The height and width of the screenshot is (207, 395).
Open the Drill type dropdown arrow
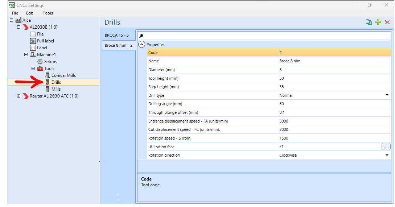[x=387, y=95]
